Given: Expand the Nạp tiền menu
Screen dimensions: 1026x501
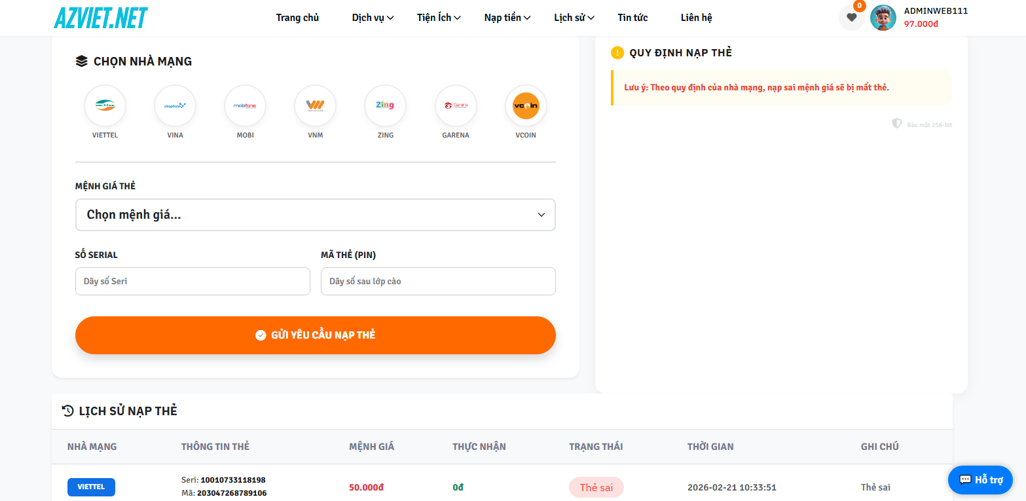Looking at the screenshot, I should click(507, 18).
